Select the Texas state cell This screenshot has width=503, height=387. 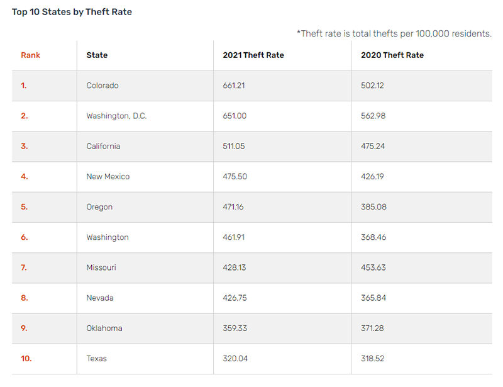[x=97, y=359]
